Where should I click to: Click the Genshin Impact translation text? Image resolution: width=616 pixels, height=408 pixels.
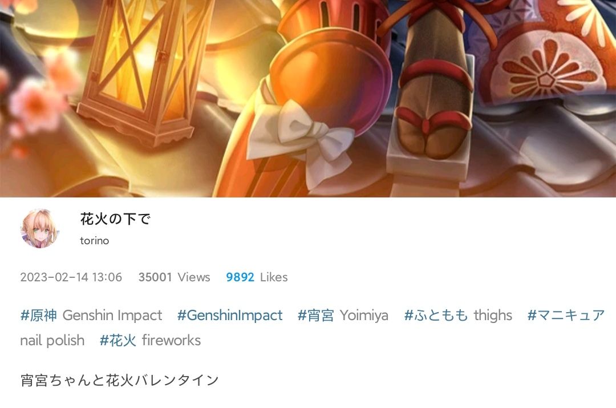[x=112, y=315]
